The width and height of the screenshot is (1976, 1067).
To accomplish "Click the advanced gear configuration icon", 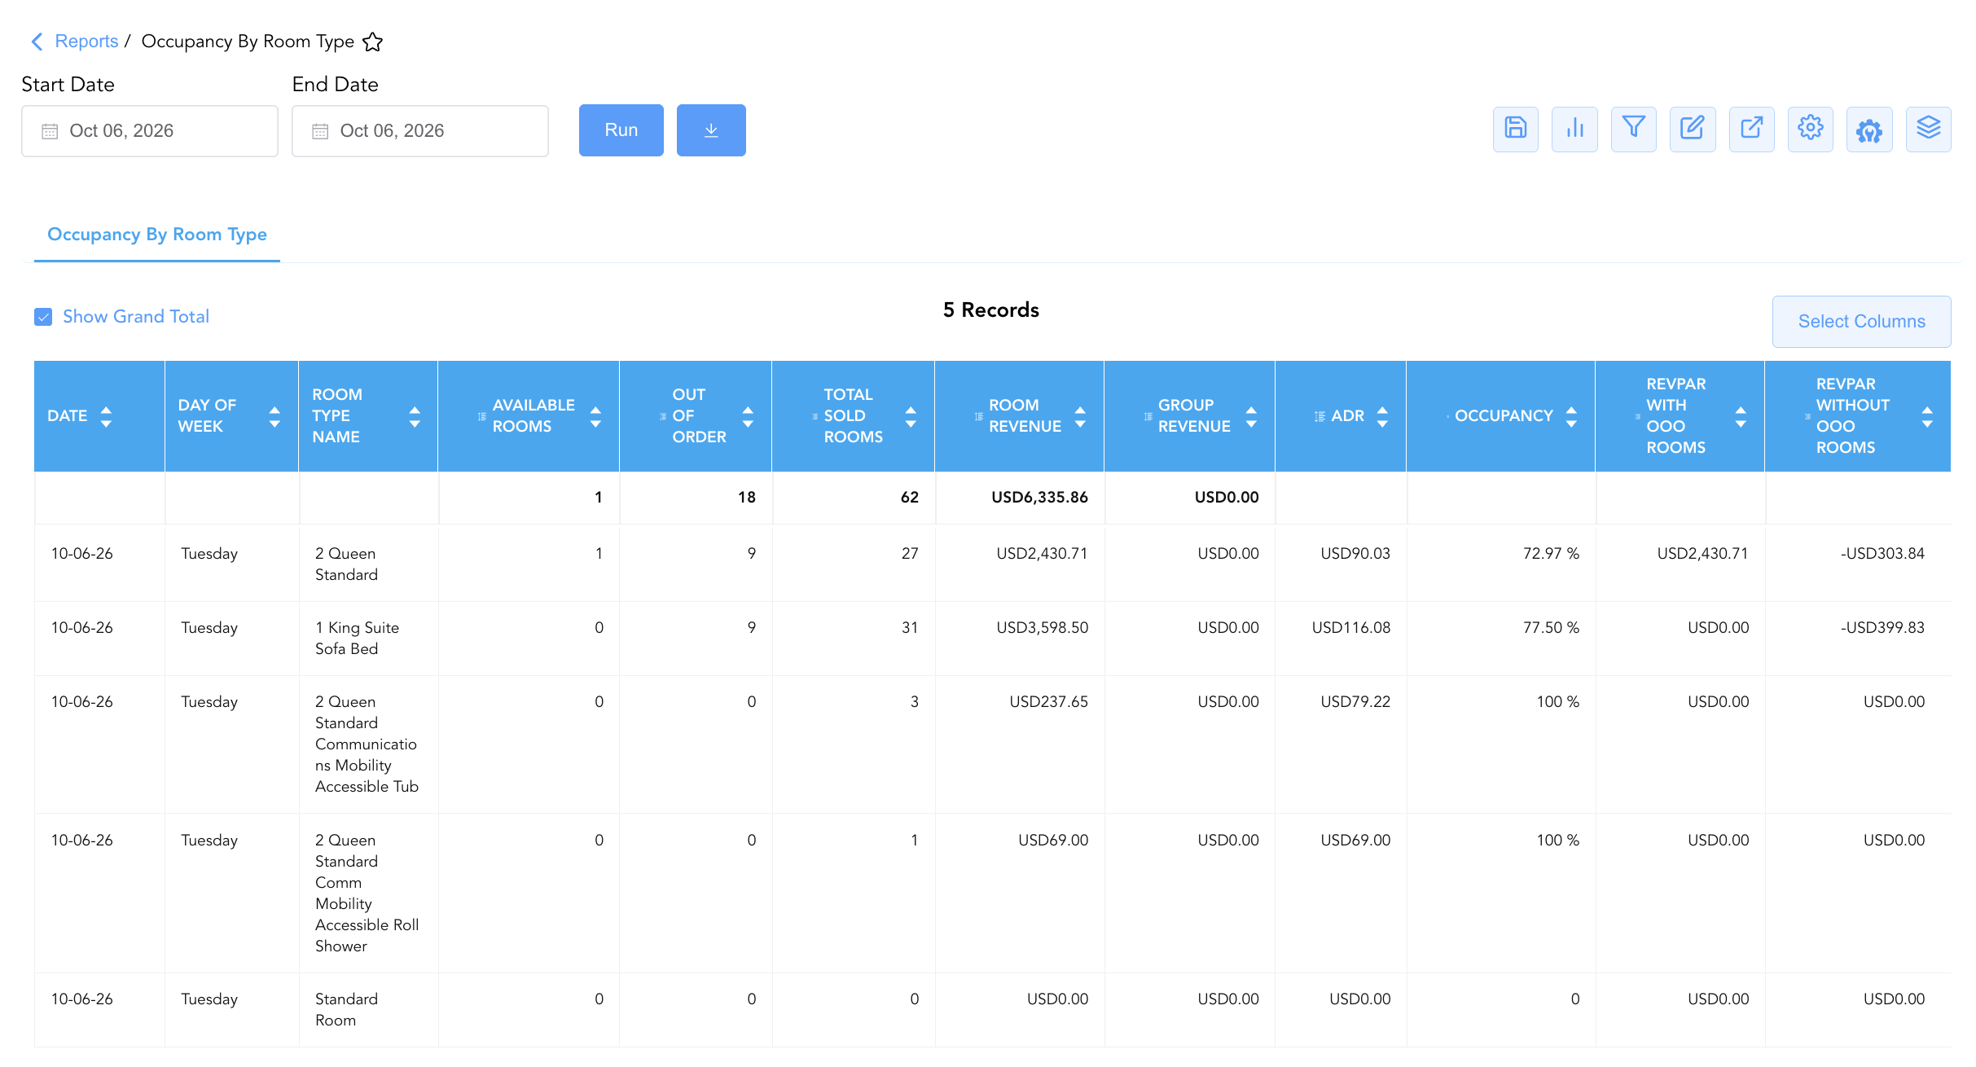I will click(x=1869, y=129).
